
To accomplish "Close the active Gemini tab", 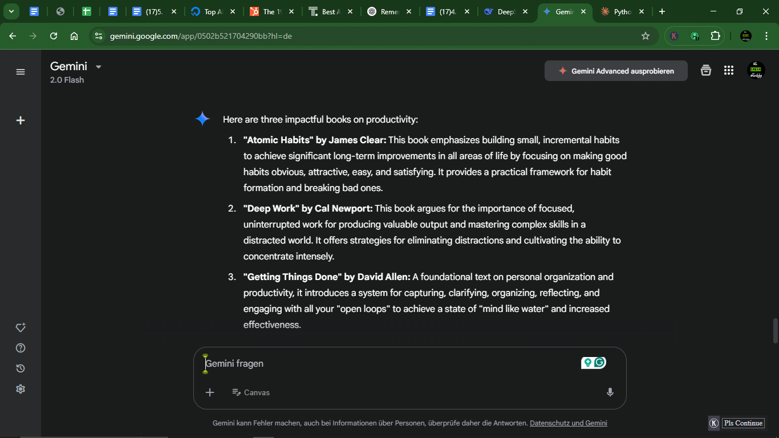I will pos(583,11).
